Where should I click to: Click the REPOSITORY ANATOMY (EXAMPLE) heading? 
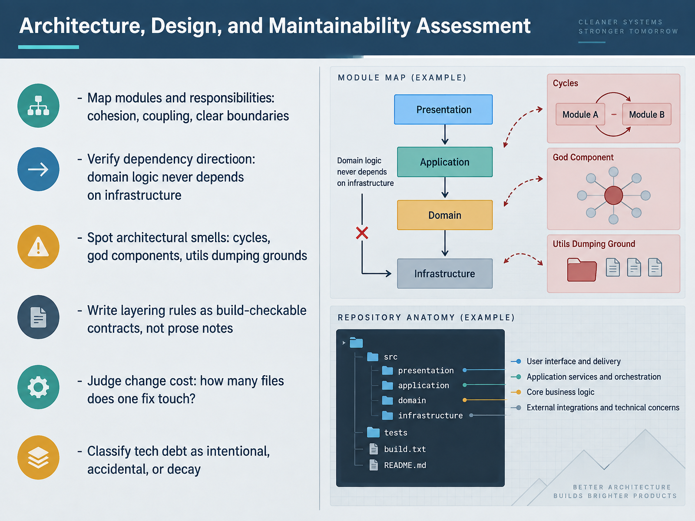pyautogui.click(x=426, y=317)
